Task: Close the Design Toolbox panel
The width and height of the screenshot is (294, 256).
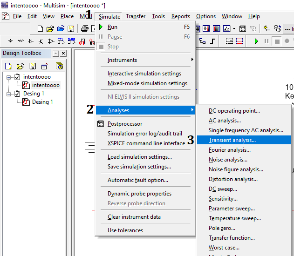Action: 63,54
